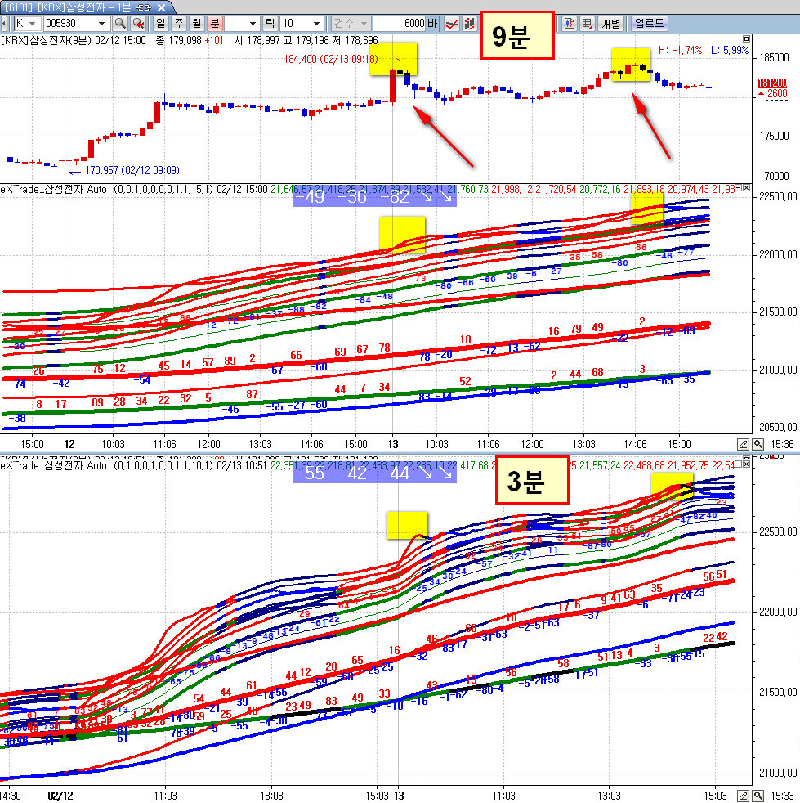The width and height of the screenshot is (800, 803).
Task: Minimize the upper eXTrade indicator pane
Action: tap(739, 188)
